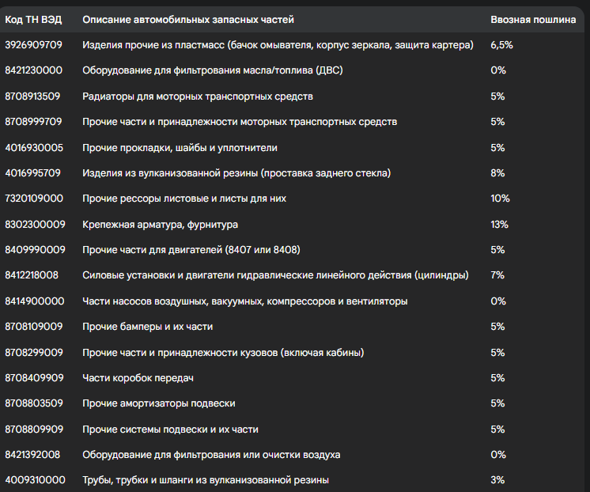Image resolution: width=590 pixels, height=492 pixels.
Task: Select code 3926909709 in first row
Action: (33, 45)
